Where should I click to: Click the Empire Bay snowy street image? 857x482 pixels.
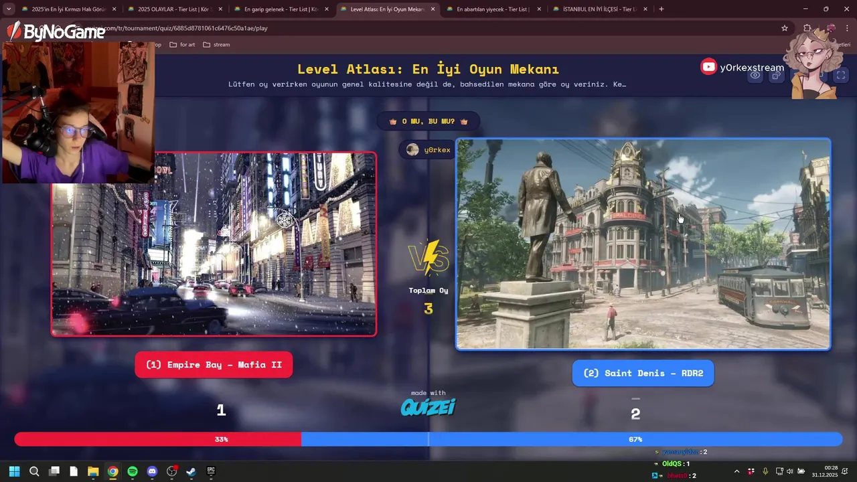click(214, 244)
